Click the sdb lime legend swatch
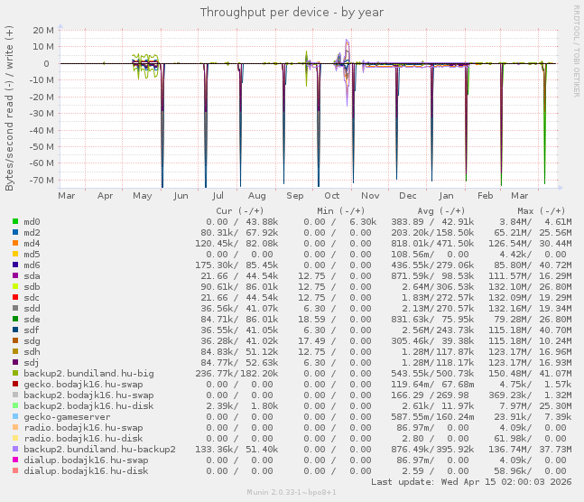This screenshot has height=502, width=584. (15, 286)
